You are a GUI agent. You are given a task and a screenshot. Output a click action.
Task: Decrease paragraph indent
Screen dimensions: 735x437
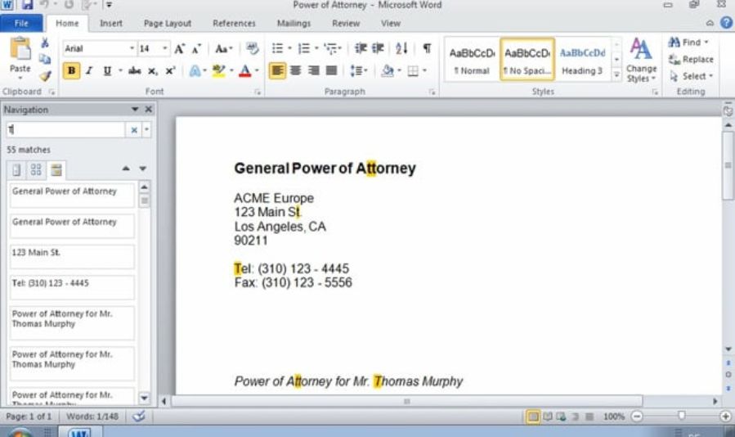coord(361,48)
